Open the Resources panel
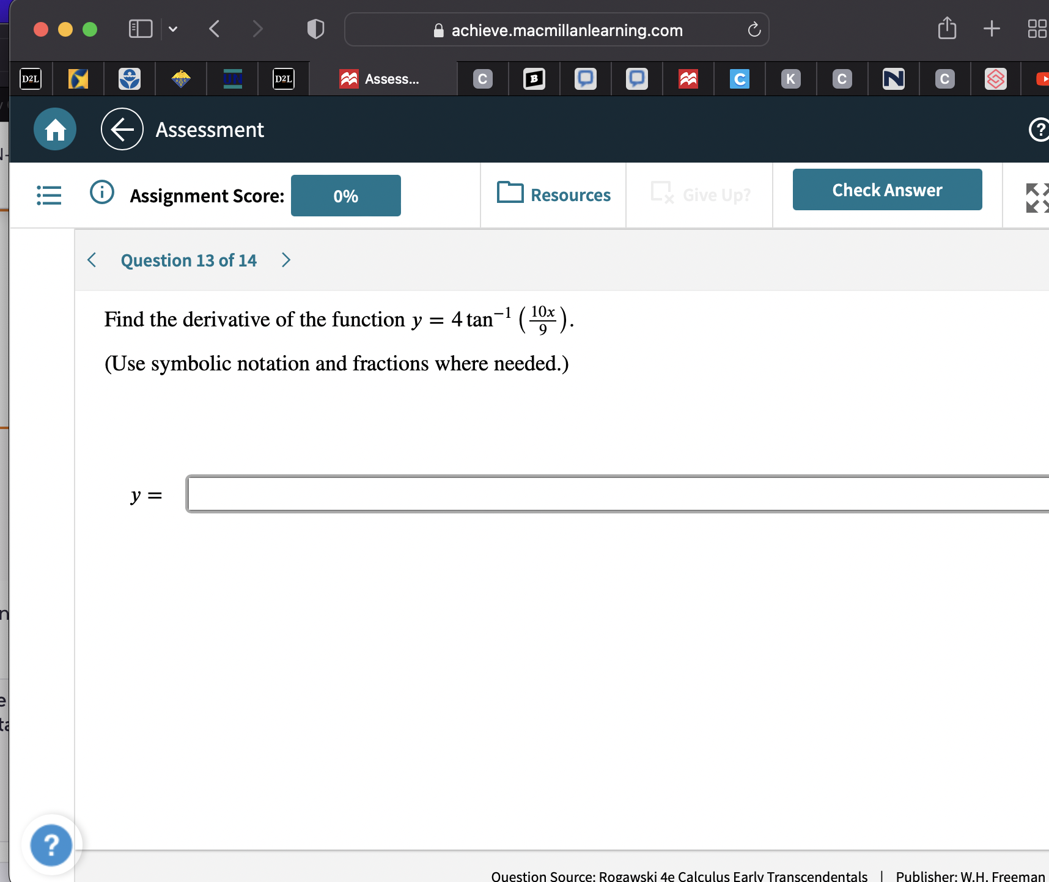The image size is (1049, 882). (553, 194)
